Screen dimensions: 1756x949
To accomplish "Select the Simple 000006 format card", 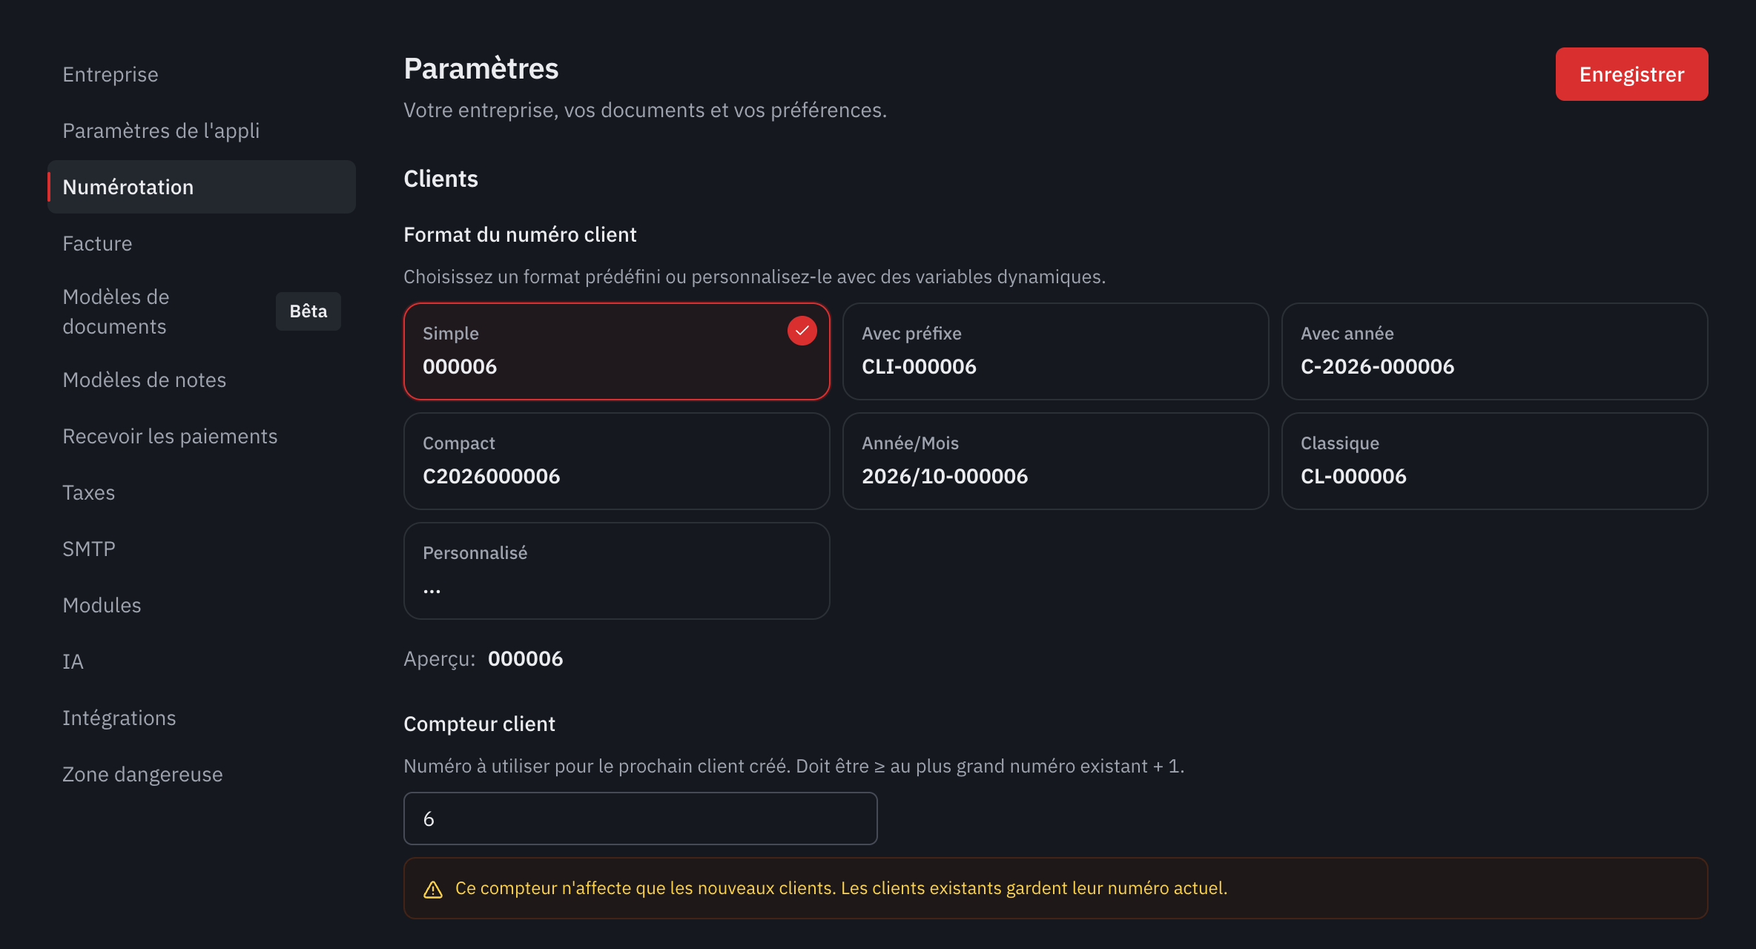I will (616, 351).
